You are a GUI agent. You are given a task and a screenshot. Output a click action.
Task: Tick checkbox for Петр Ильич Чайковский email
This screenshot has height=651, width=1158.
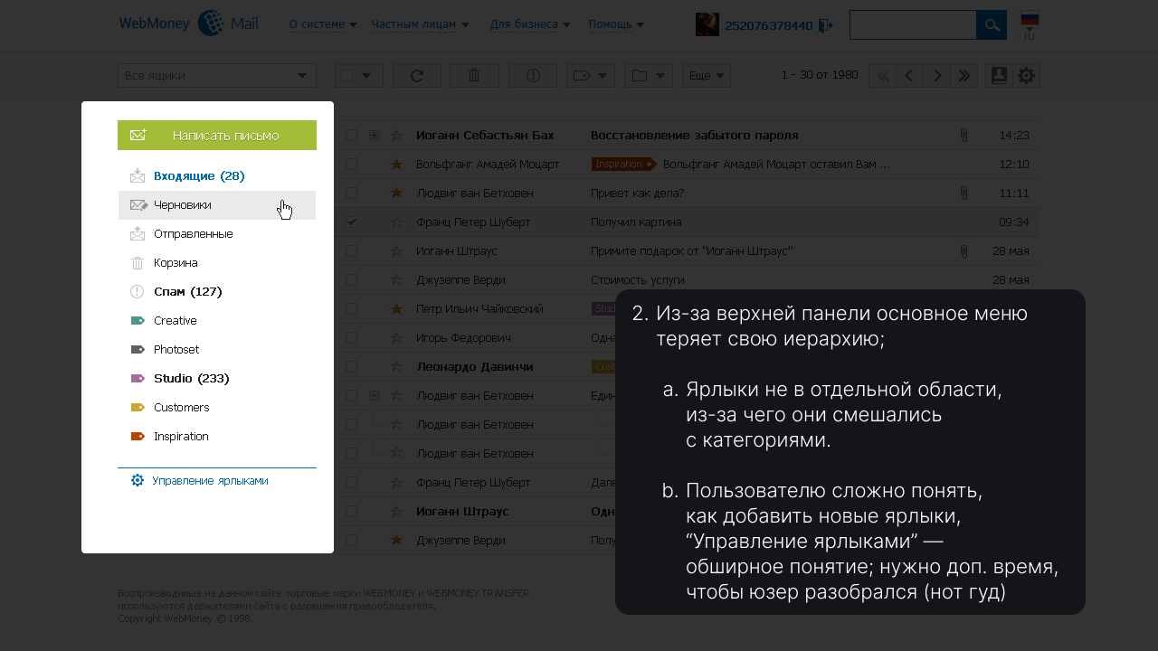pyautogui.click(x=352, y=309)
